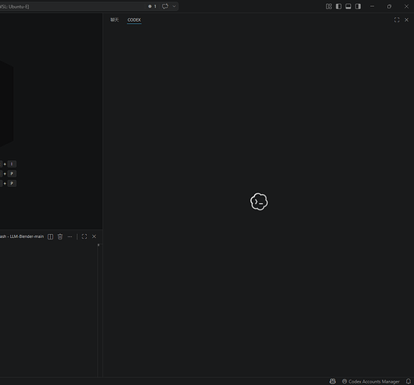Close the terminal panel
The height and width of the screenshot is (385, 414).
coord(94,236)
